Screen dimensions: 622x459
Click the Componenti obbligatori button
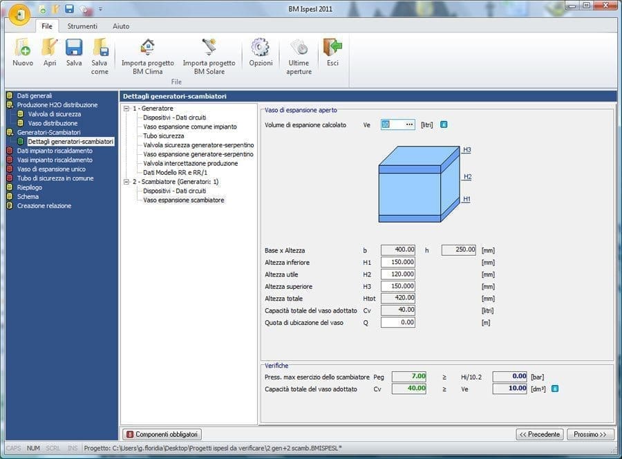(x=162, y=434)
